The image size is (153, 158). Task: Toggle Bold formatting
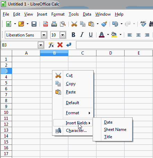coord(73,35)
